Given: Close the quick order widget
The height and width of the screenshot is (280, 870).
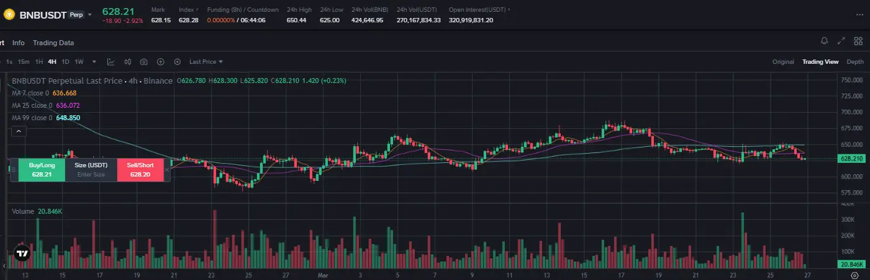Looking at the screenshot, I should click(x=166, y=169).
